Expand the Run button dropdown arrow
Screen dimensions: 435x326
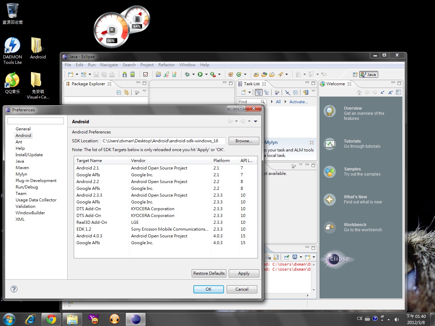coord(206,74)
